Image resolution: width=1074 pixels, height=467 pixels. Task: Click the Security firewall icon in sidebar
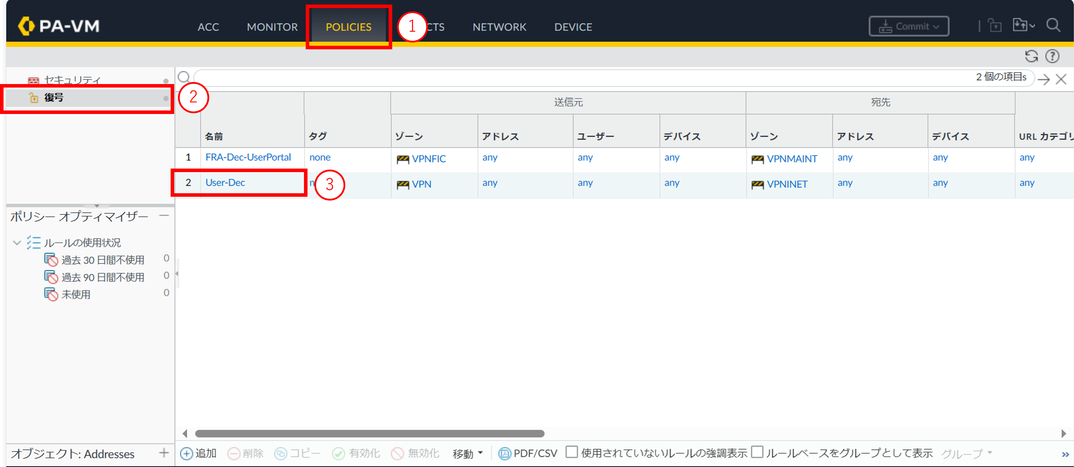click(x=33, y=80)
